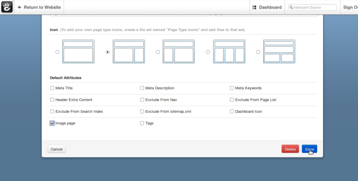Check Exclude From Nav option

pos(142,99)
